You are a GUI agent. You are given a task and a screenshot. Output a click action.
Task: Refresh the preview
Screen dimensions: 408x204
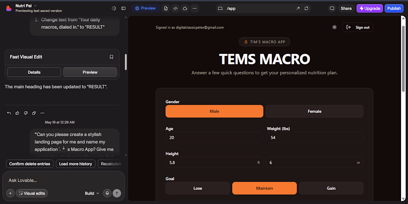pos(306,8)
